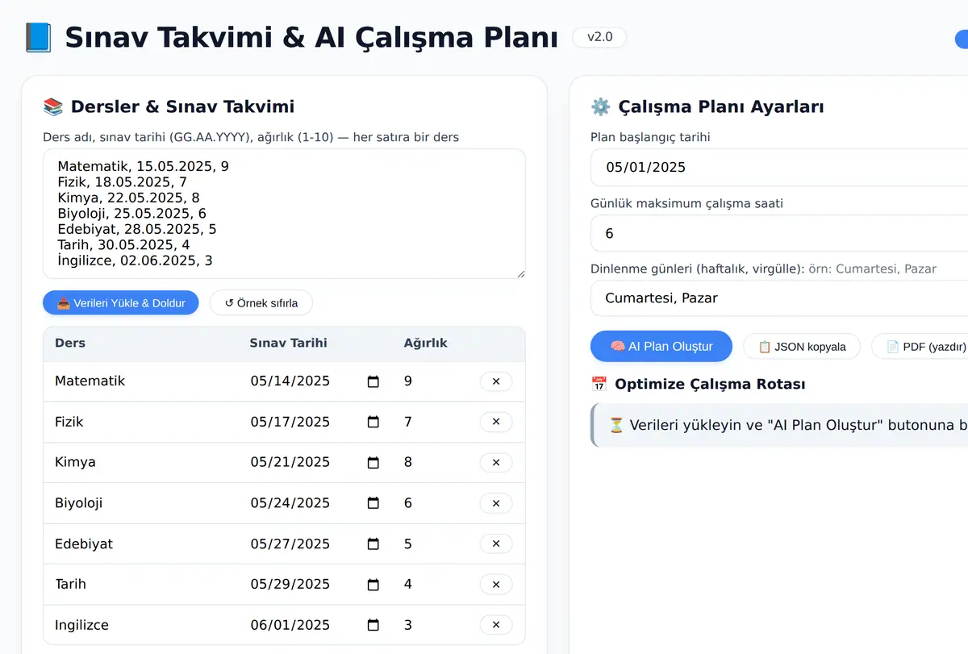Remove the Tarih row
Image resolution: width=968 pixels, height=654 pixels.
click(496, 585)
